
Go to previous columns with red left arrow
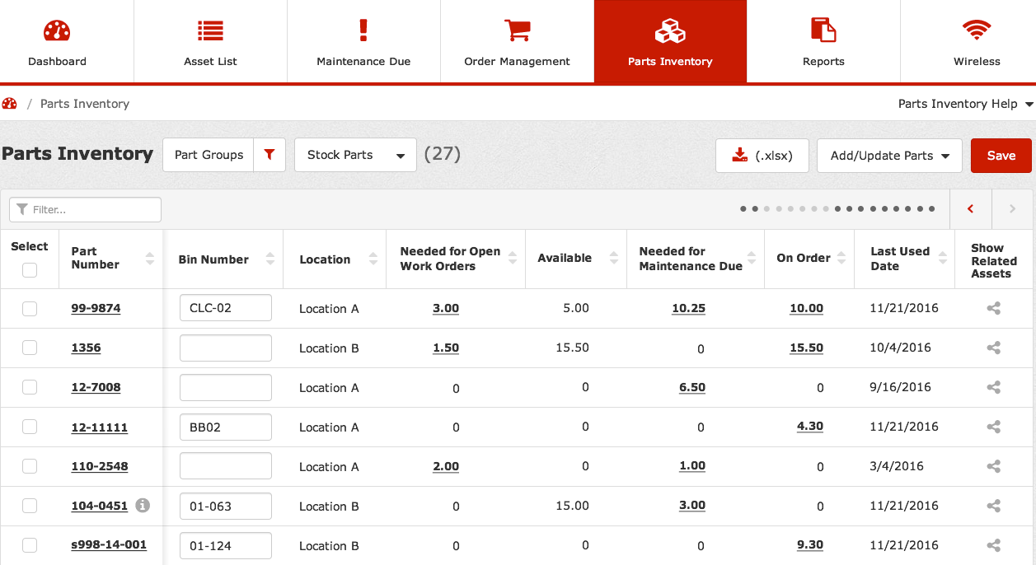tap(970, 209)
